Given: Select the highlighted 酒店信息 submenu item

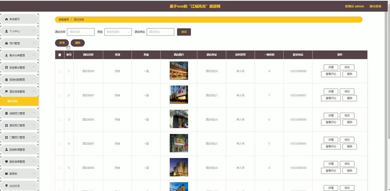Looking at the screenshot, I should coord(19,101).
